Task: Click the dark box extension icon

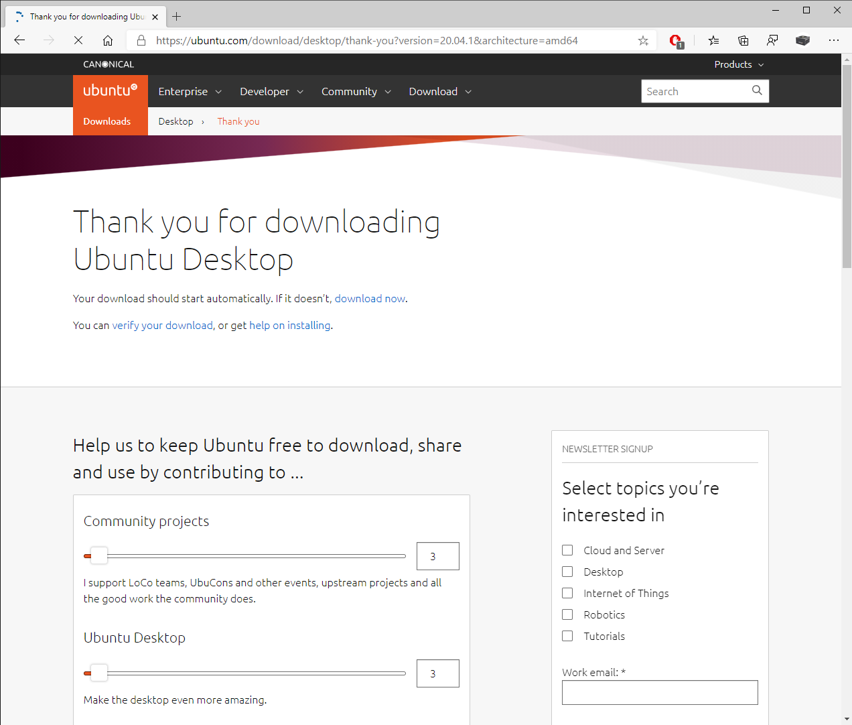Action: [802, 40]
